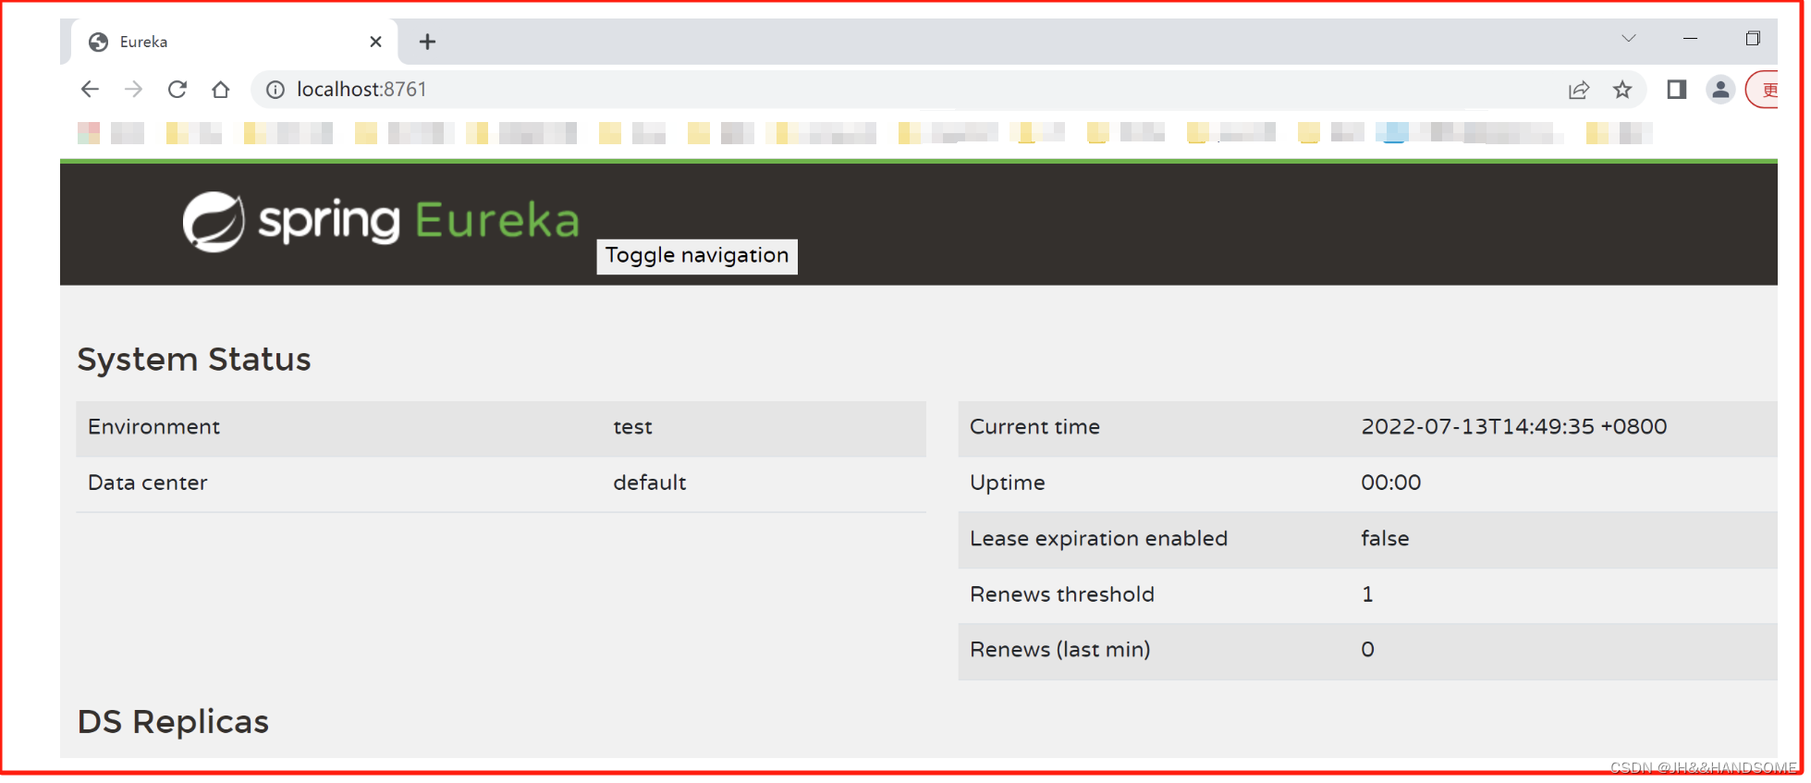This screenshot has height=783, width=1811.
Task: Reload the localhost:8761 page
Action: (x=177, y=90)
